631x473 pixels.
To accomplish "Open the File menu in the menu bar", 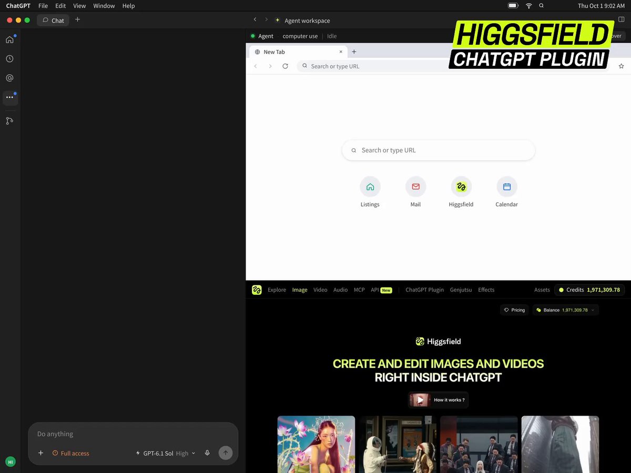I will (43, 6).
